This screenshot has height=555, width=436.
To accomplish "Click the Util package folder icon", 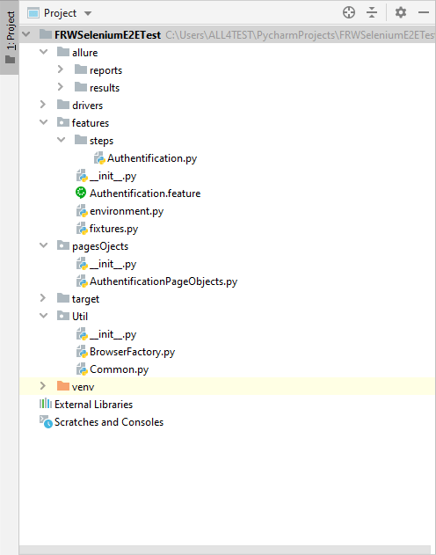I will 63,316.
